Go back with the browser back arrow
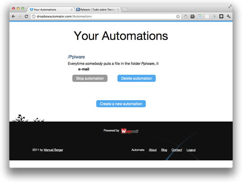Screen dimensions: 242x182 (x=13, y=17)
